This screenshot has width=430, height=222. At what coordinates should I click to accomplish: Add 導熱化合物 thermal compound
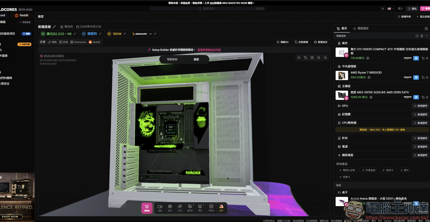pos(347,170)
